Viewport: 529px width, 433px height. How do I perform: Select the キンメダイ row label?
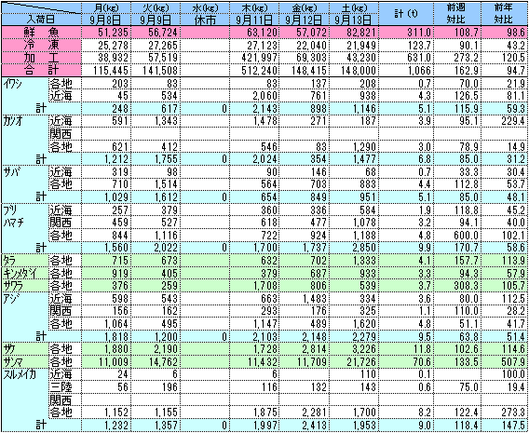pos(24,273)
